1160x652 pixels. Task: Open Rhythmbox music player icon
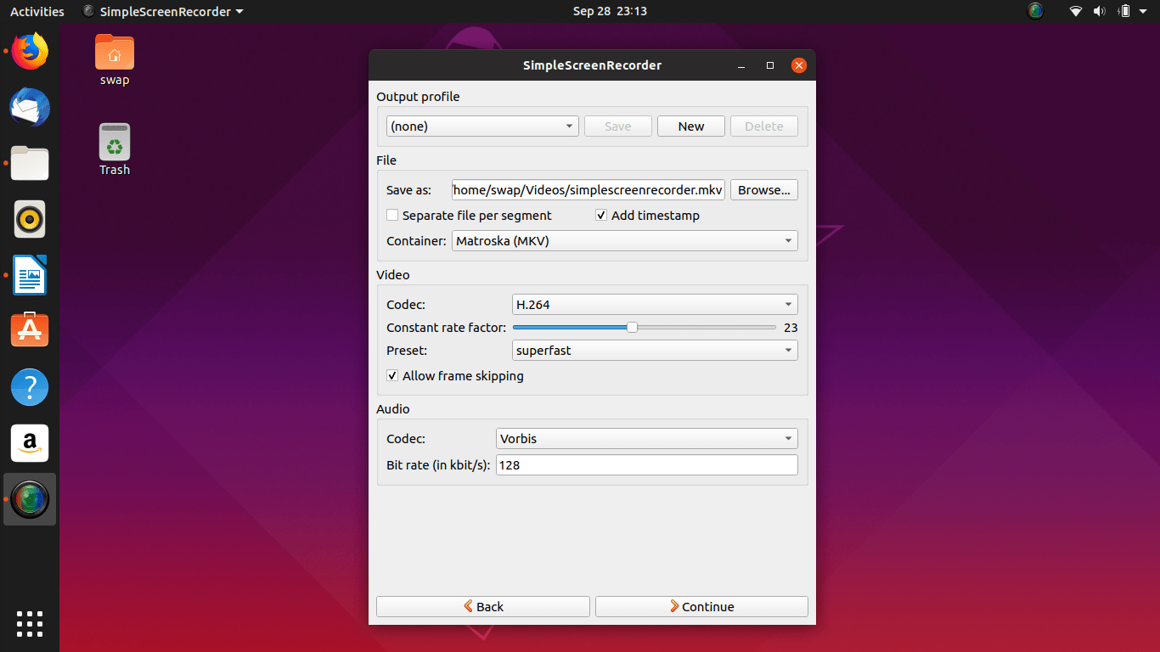tap(30, 219)
